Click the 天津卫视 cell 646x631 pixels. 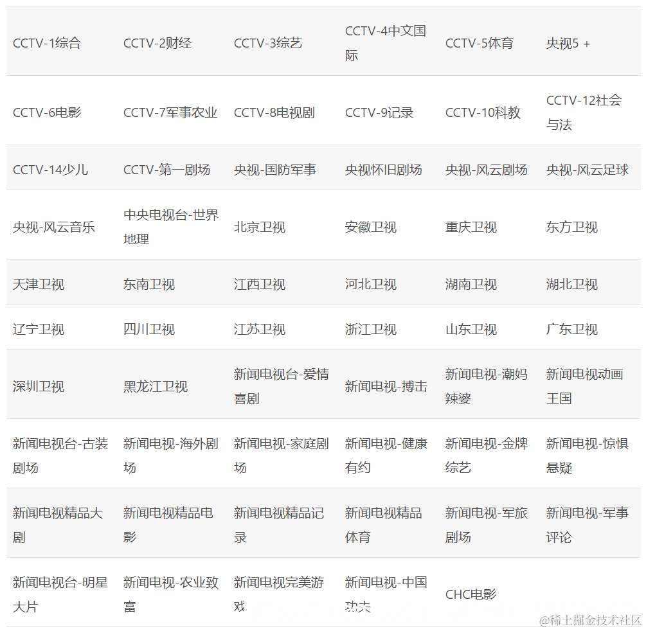(39, 284)
